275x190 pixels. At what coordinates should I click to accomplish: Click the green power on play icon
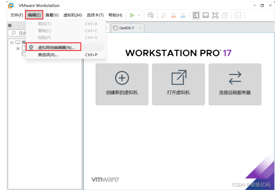(132, 15)
